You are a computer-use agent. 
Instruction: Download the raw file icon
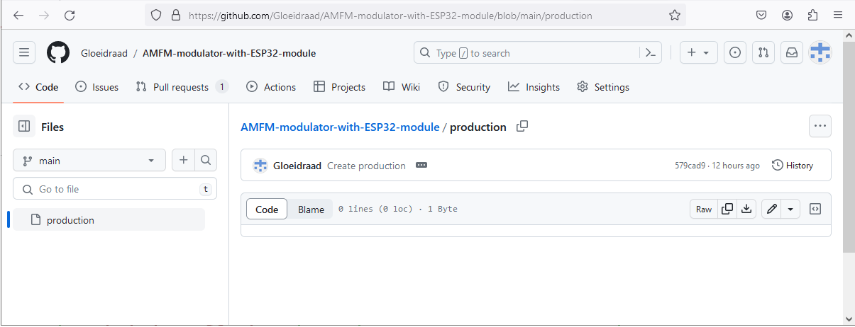click(746, 209)
